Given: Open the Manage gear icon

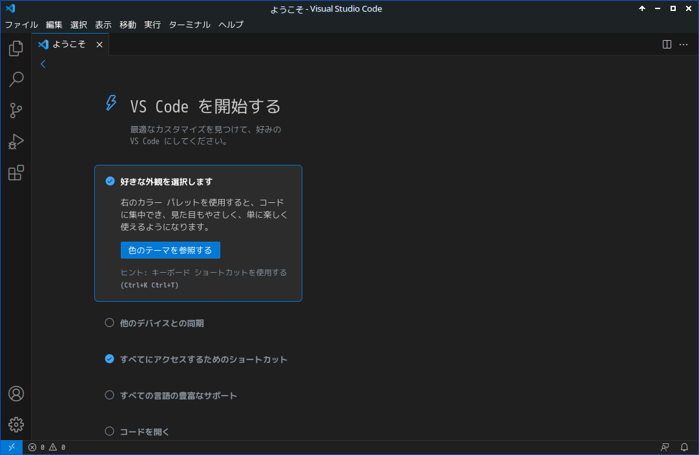Looking at the screenshot, I should tap(16, 425).
